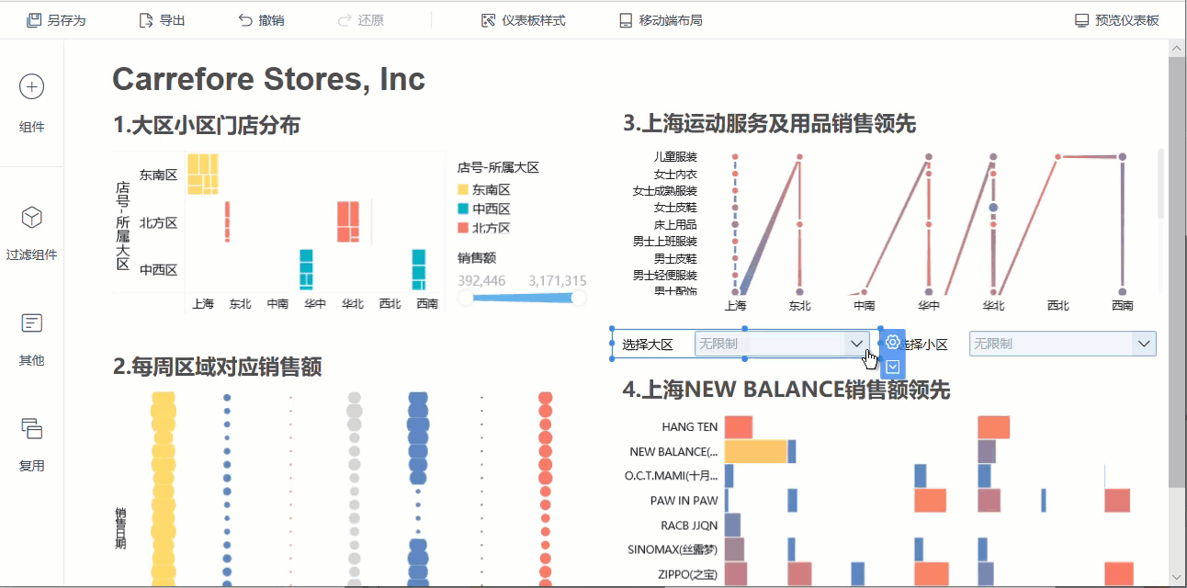Click the 销售额 legend title
The width and height of the screenshot is (1187, 588).
pyautogui.click(x=476, y=258)
